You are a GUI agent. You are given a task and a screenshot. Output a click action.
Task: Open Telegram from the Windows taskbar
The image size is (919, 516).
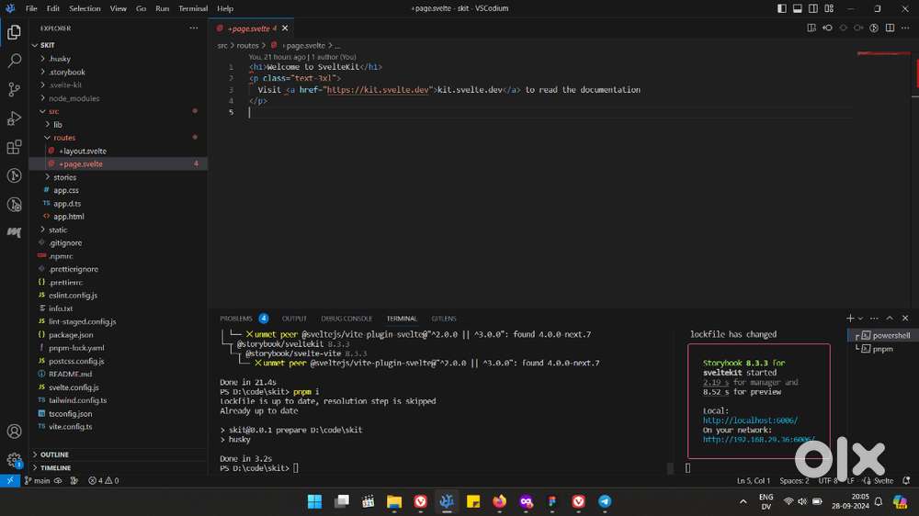(605, 501)
